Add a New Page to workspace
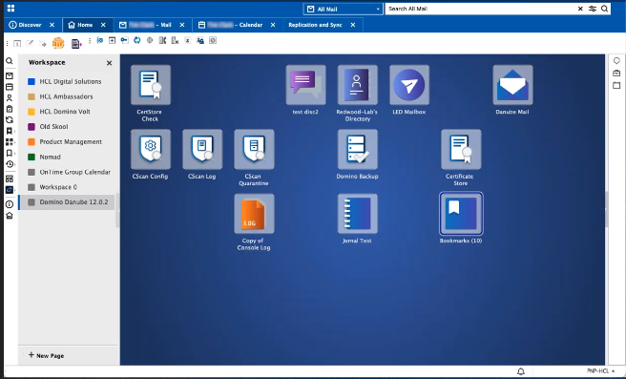Viewport: 626px width, 379px height. click(x=46, y=355)
